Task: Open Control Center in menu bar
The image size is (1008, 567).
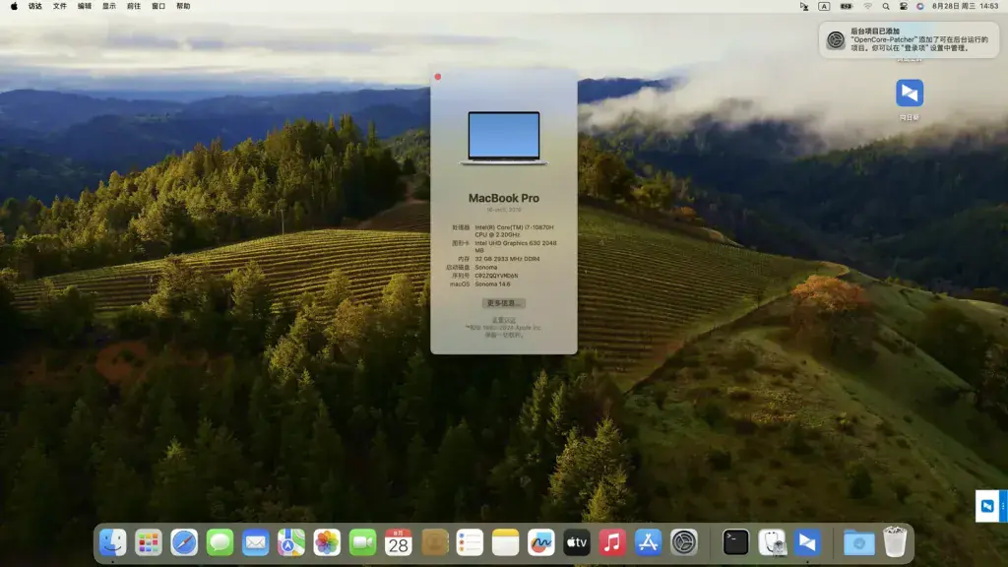Action: (x=904, y=7)
